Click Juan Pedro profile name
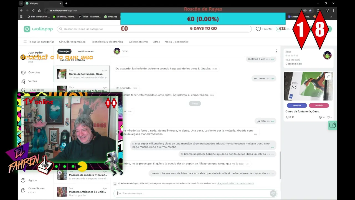Image resolution: width=355 pixels, height=200 pixels. pos(35,52)
